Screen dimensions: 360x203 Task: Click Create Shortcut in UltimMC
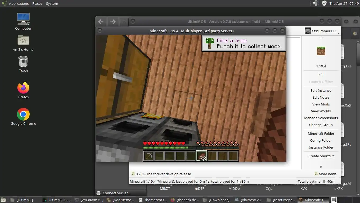click(x=321, y=156)
